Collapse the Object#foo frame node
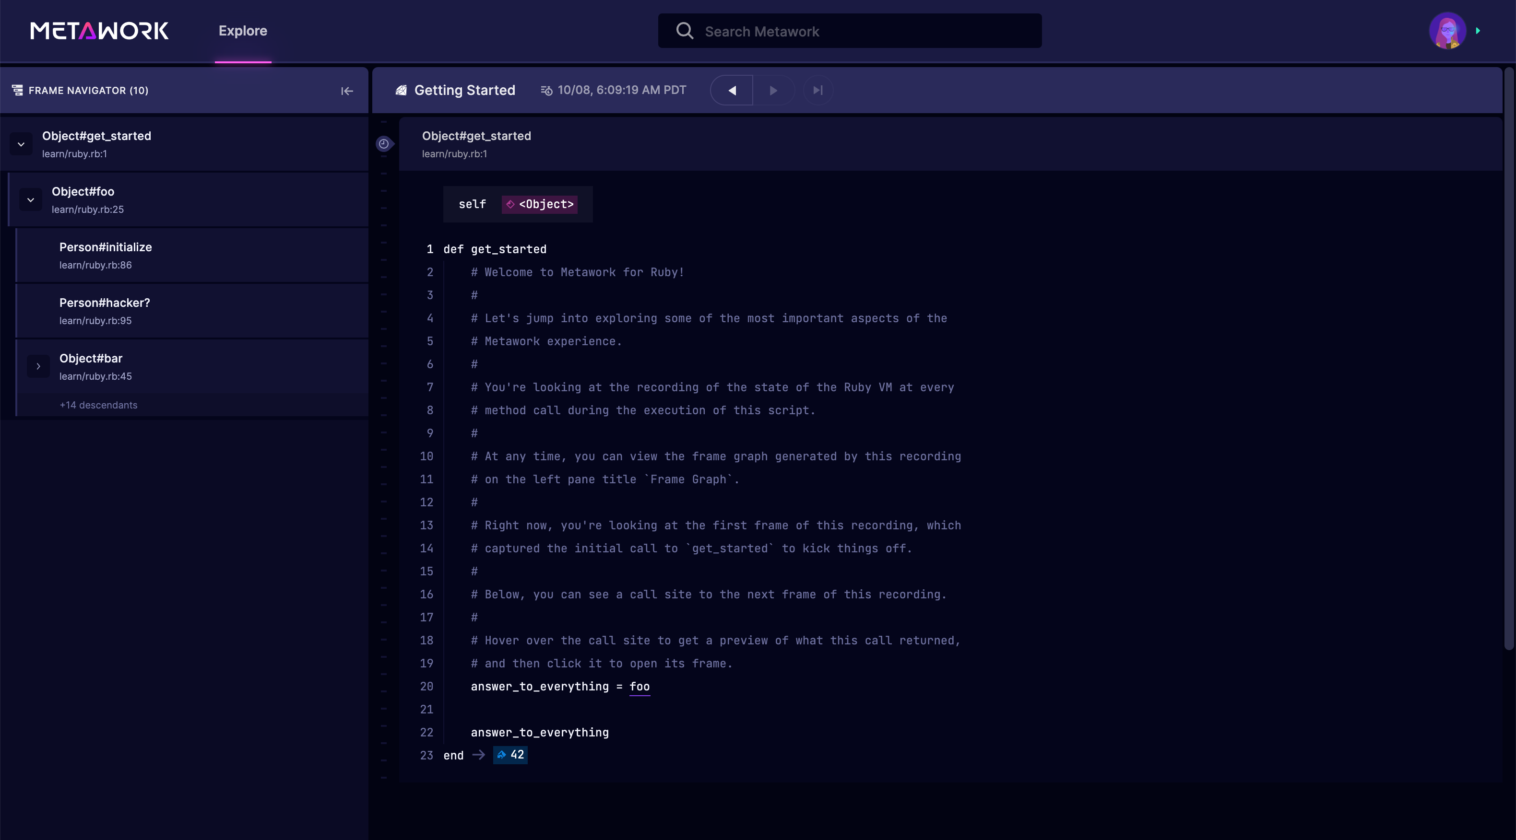 point(31,200)
